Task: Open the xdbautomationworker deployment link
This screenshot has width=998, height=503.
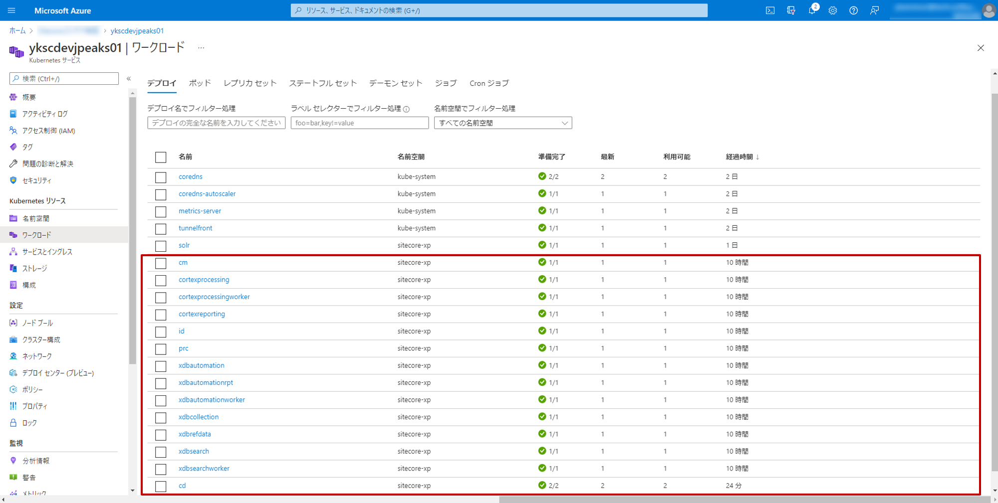Action: tap(212, 400)
